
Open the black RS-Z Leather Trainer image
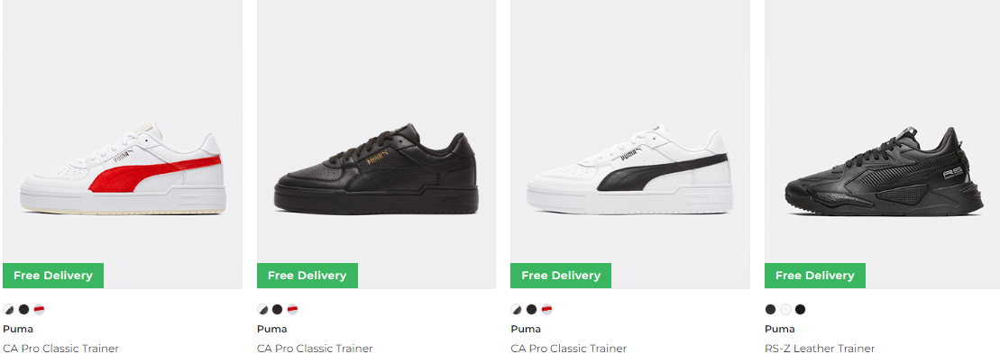click(883, 144)
